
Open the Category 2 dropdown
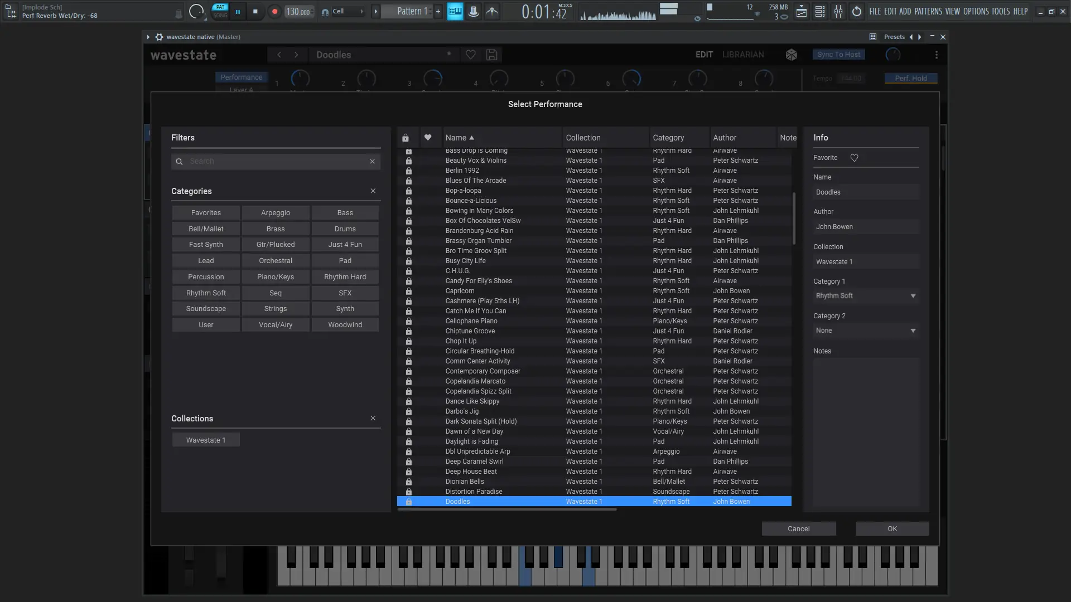865,331
